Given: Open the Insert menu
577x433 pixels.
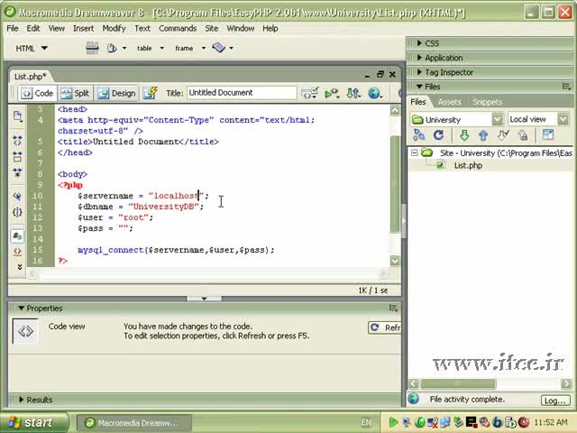Looking at the screenshot, I should 83,28.
